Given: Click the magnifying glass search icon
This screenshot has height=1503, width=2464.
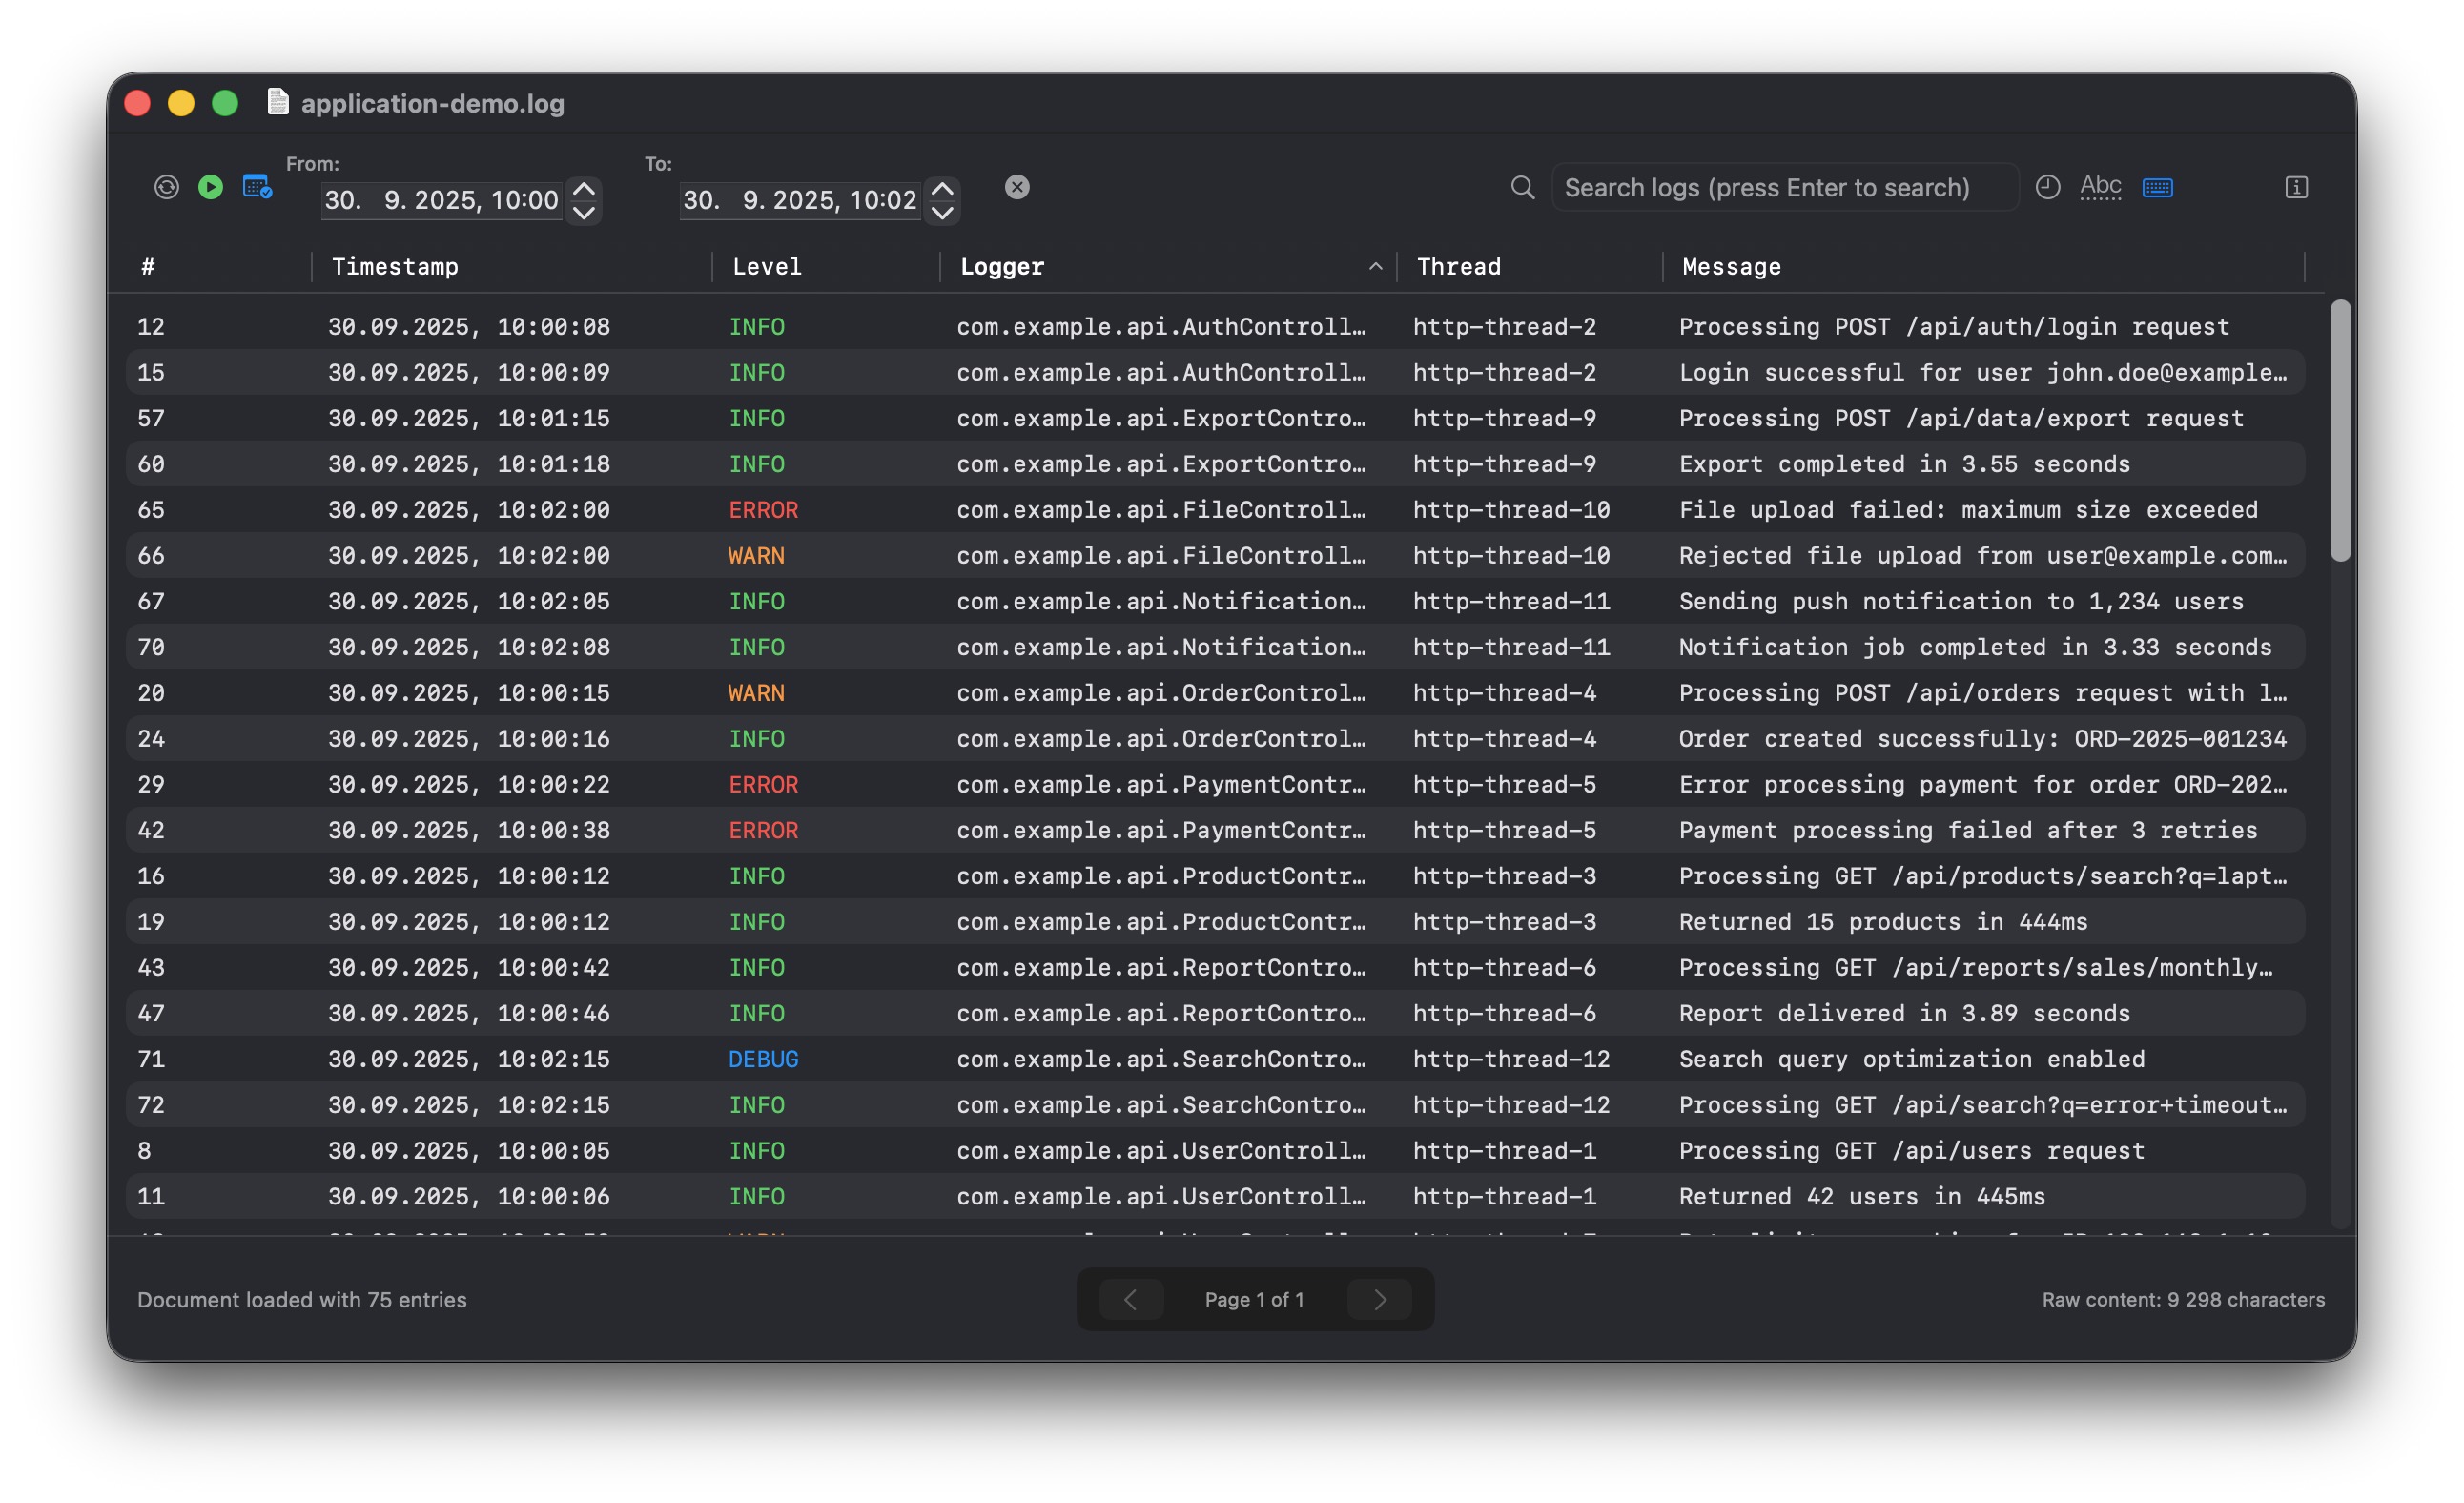Looking at the screenshot, I should (1522, 187).
